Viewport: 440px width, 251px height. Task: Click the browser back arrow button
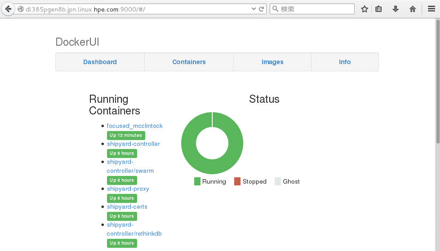8,9
